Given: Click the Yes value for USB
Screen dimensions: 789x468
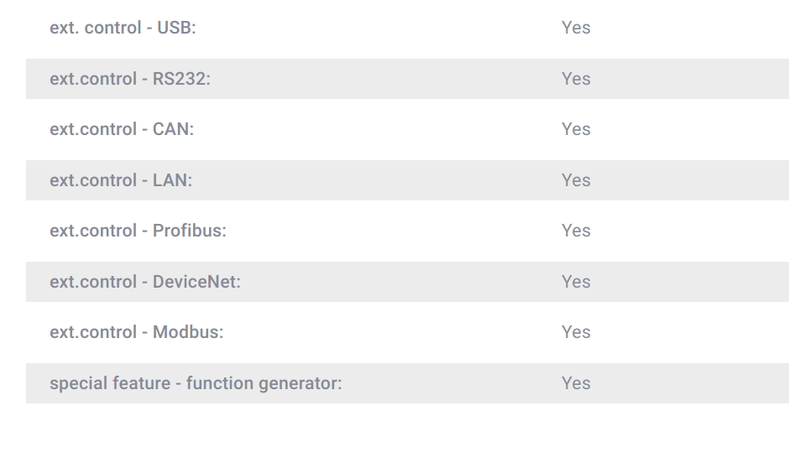Looking at the screenshot, I should tap(576, 28).
